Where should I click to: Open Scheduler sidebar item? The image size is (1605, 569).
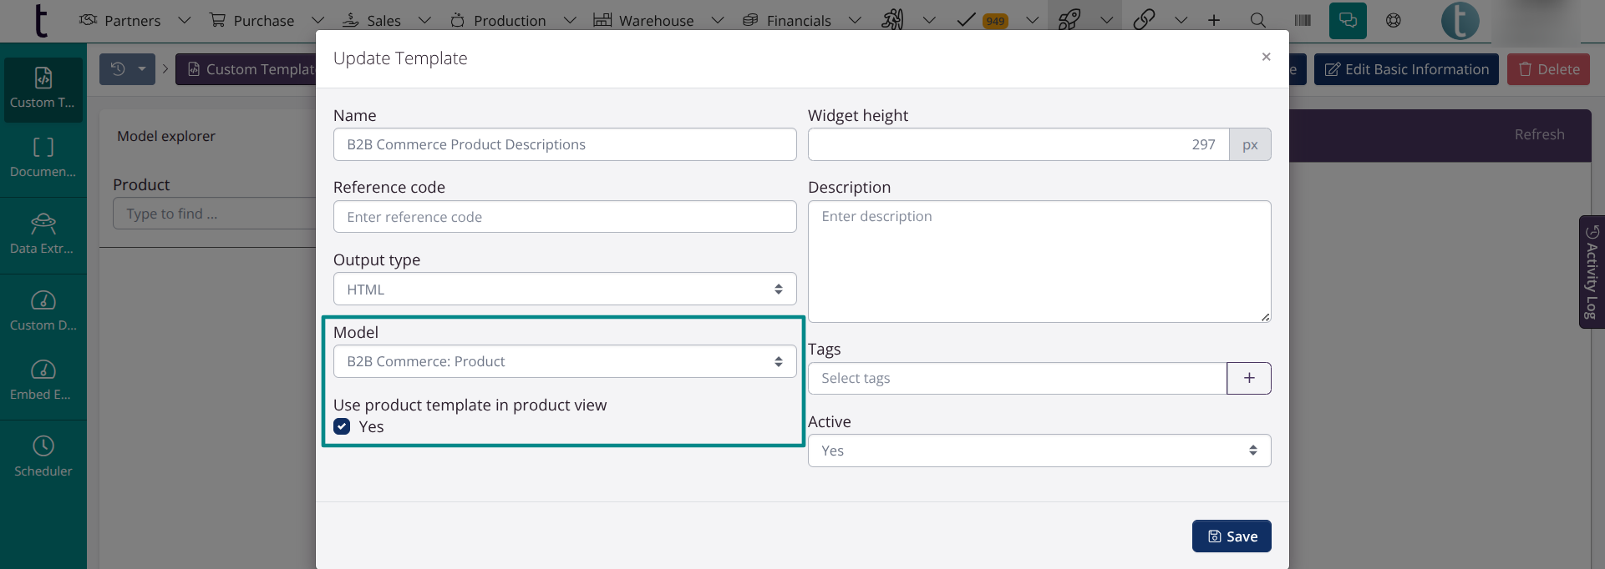43,457
